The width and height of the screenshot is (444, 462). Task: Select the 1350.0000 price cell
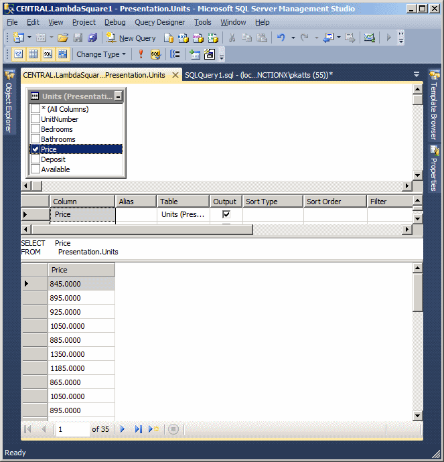(81, 354)
